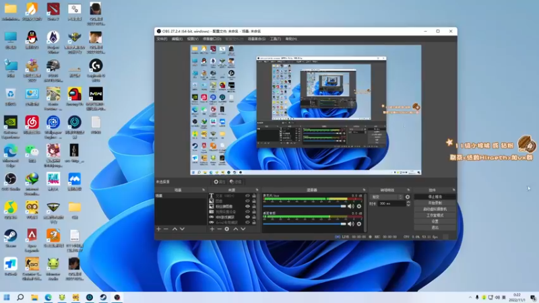Open Steam desktop shortcut

11,238
